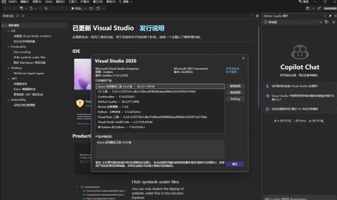
Task: Click the Visual Studio logo icon
Action: [4, 2]
